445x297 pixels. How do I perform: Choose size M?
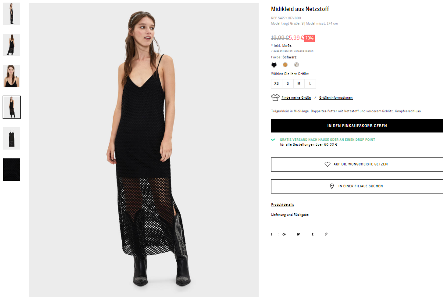[x=299, y=83]
